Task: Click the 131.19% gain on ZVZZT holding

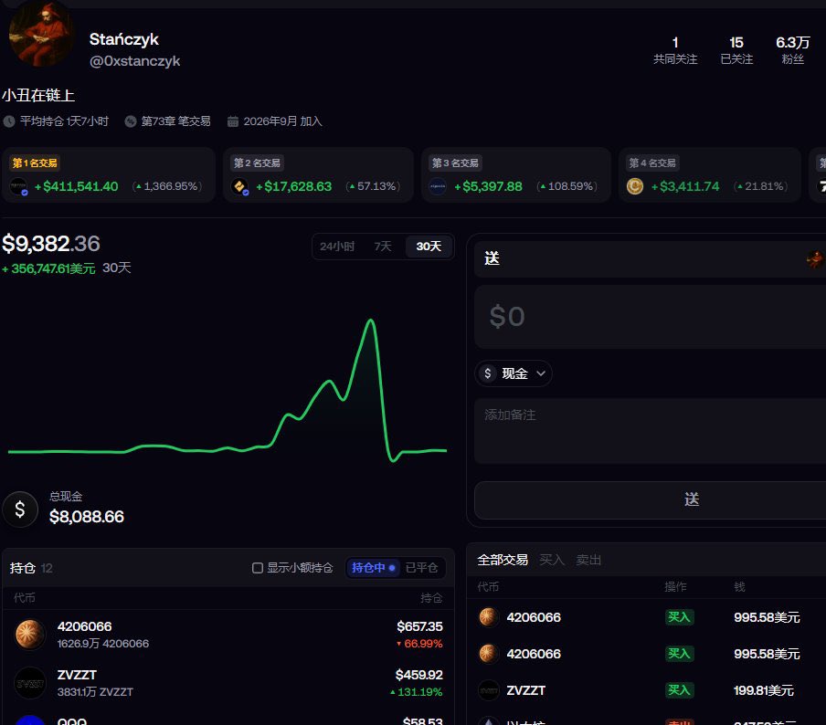Action: 416,692
